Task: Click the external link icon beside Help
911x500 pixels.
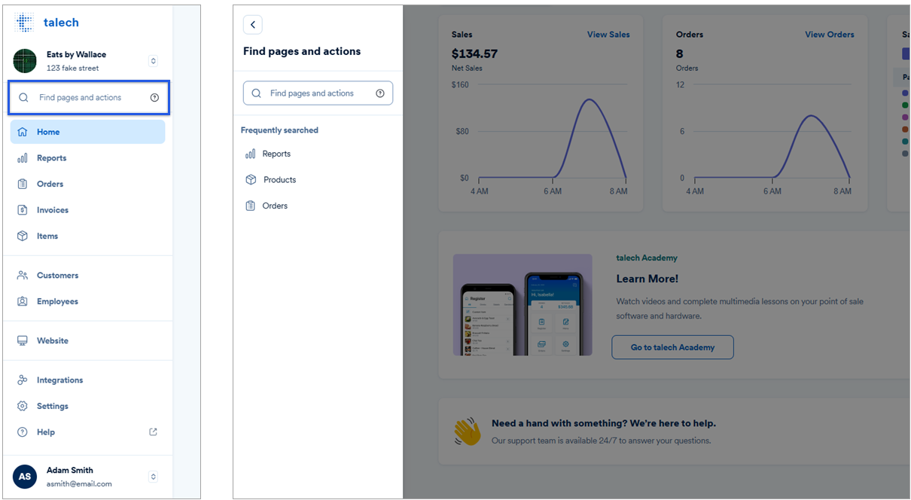Action: (x=154, y=432)
